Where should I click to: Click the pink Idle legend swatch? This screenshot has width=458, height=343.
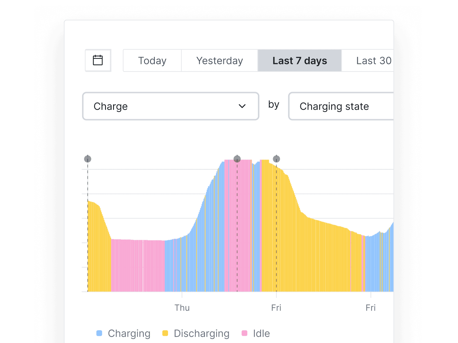coord(244,333)
